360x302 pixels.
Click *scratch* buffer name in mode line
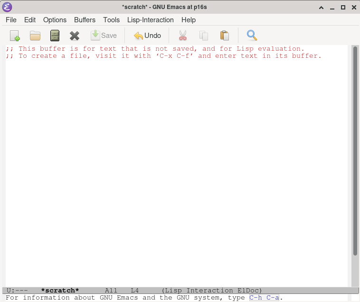coord(60,291)
